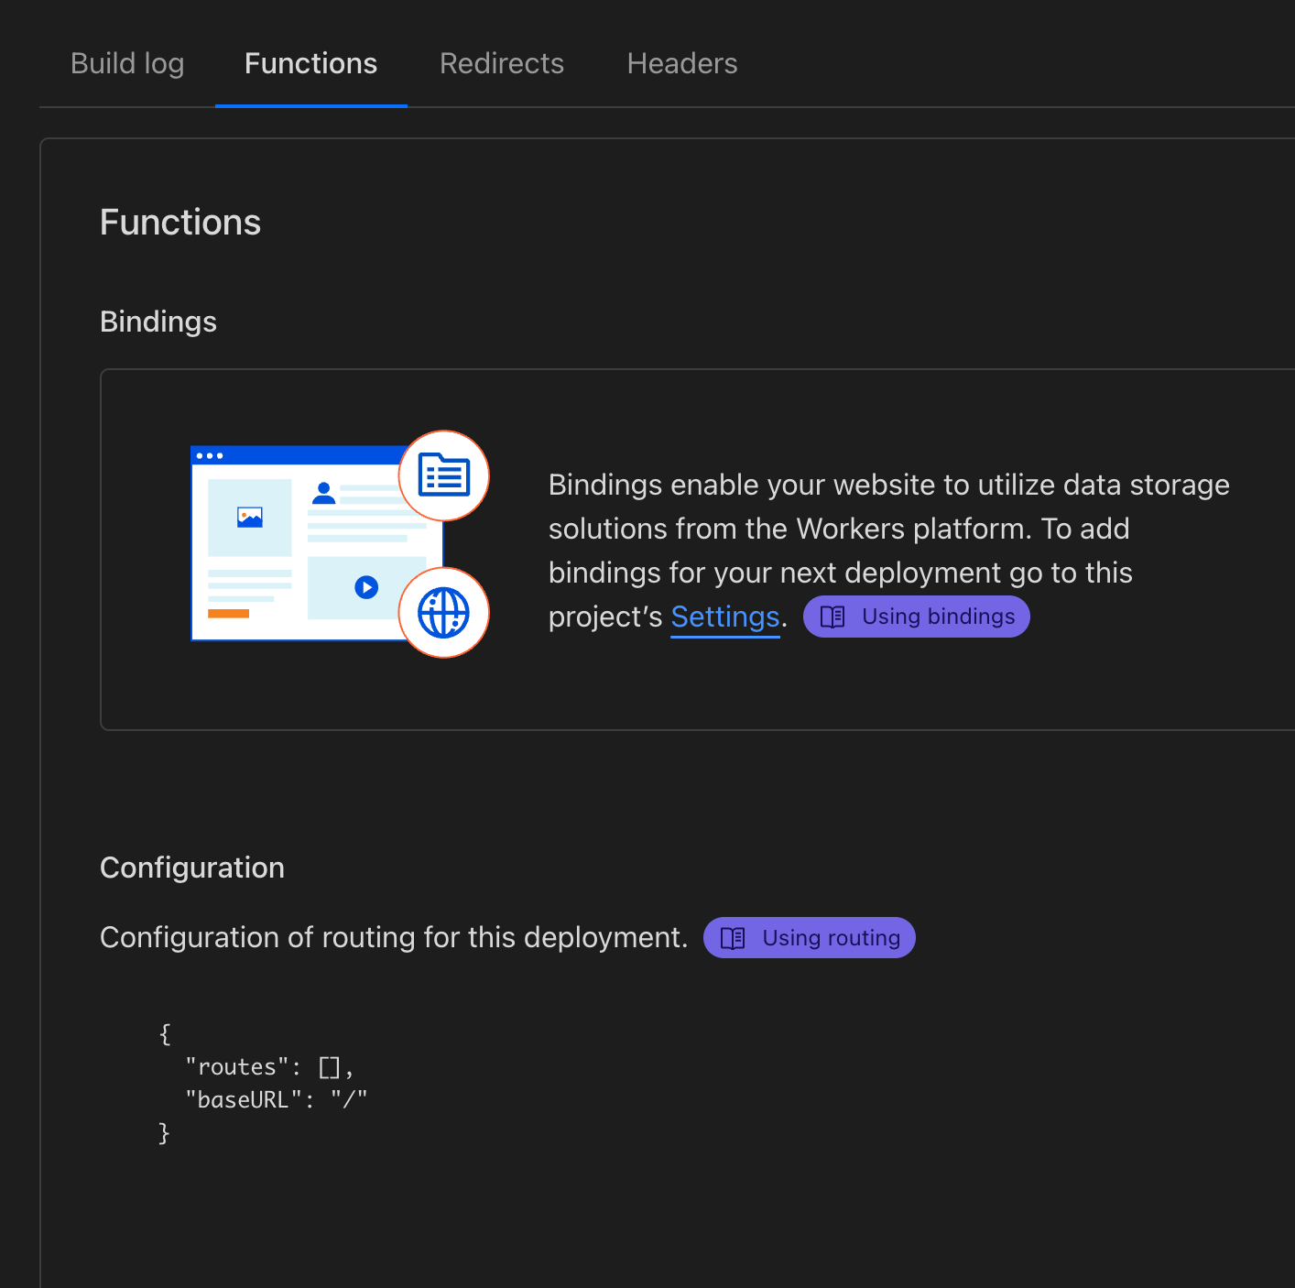Click the orange bar in the illustration

(x=228, y=614)
